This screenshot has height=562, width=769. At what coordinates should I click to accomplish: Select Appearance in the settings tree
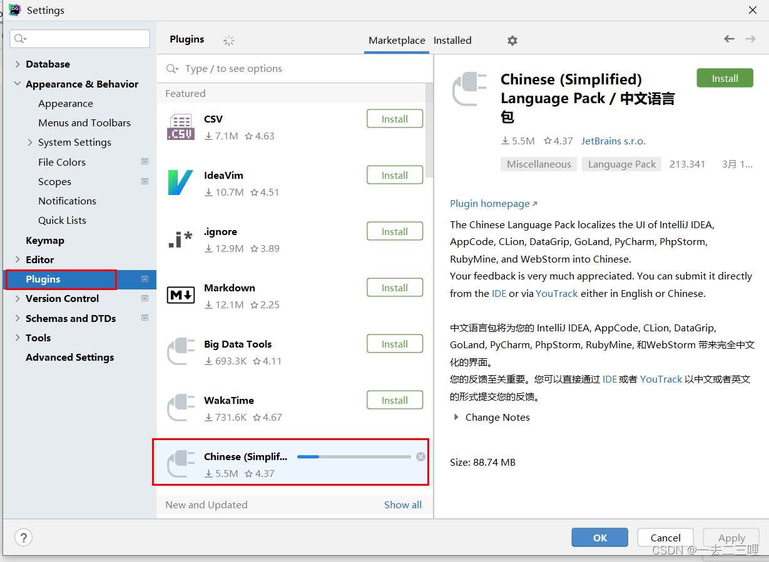click(66, 103)
